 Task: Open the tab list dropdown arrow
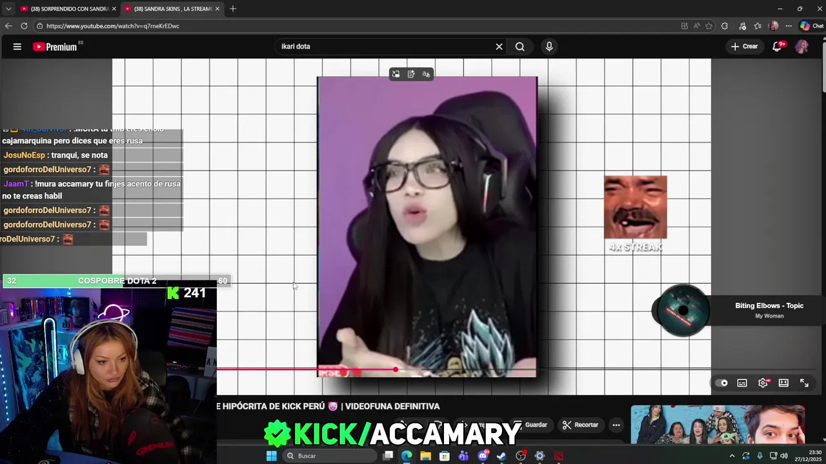(8, 8)
